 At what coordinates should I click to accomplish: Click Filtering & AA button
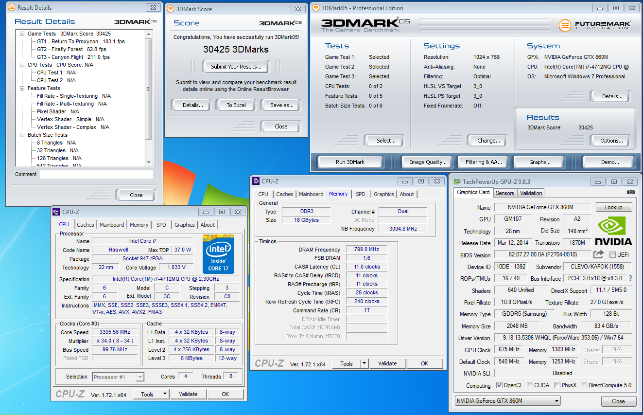point(484,162)
